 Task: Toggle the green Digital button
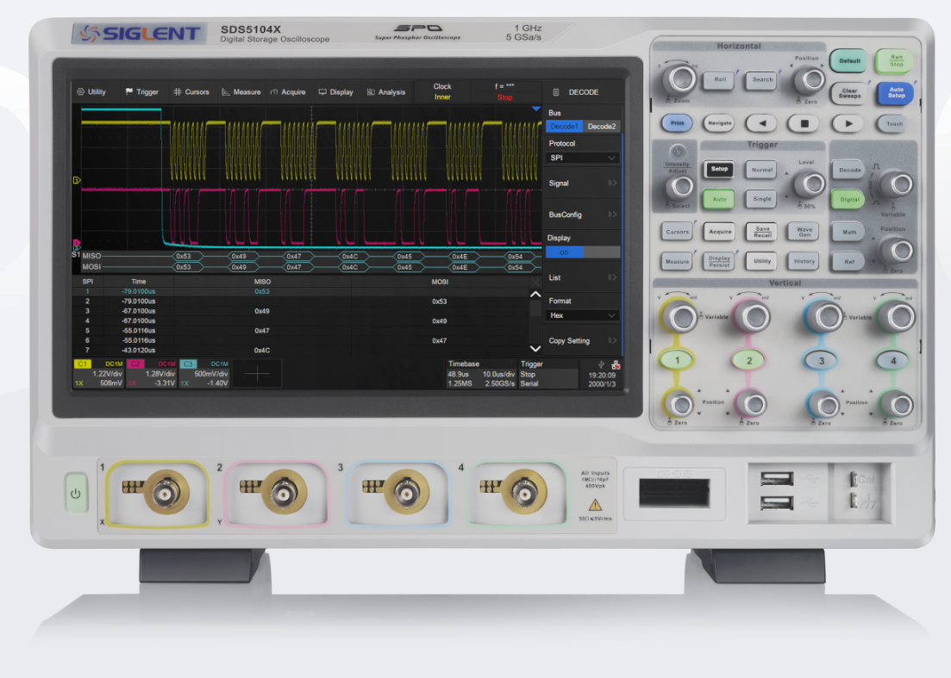849,199
